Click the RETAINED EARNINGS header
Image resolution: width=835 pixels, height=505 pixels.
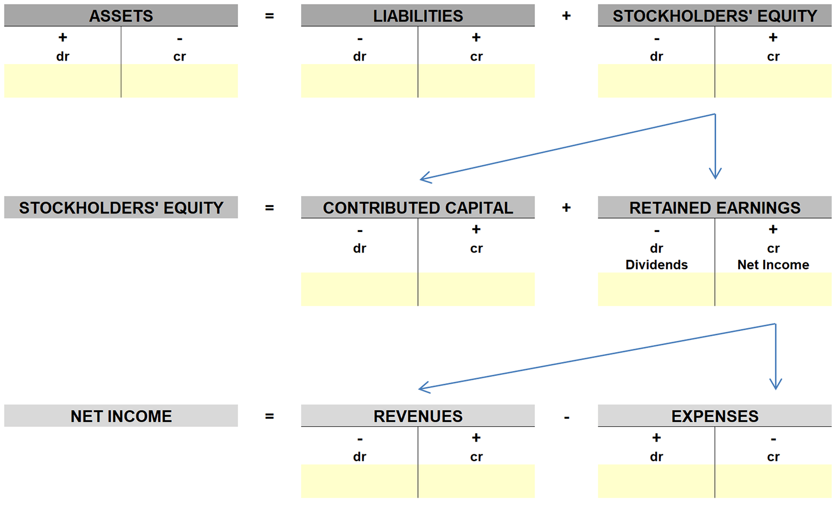715,207
